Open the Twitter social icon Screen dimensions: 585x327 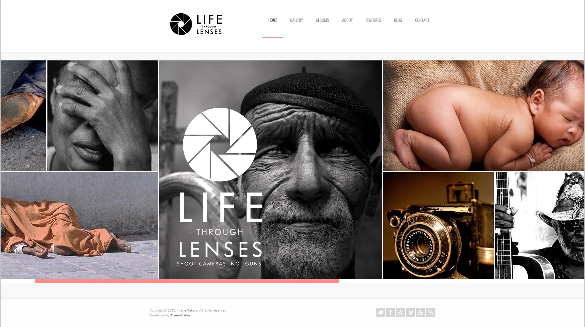pos(380,312)
